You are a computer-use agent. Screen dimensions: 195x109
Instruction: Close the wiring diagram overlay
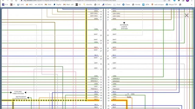tap(186, 15)
